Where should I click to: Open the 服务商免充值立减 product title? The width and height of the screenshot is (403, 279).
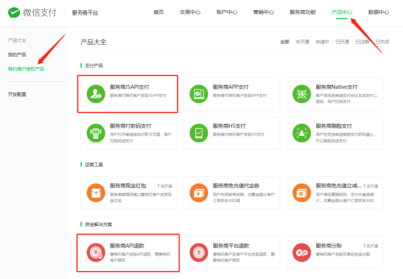click(x=339, y=186)
